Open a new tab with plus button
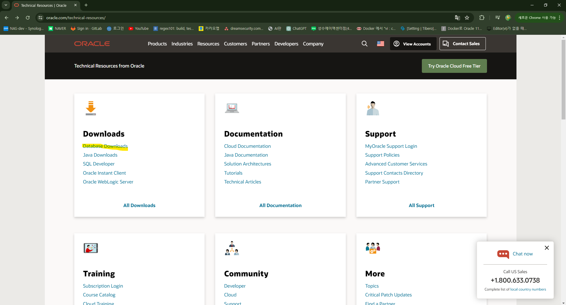 (86, 5)
